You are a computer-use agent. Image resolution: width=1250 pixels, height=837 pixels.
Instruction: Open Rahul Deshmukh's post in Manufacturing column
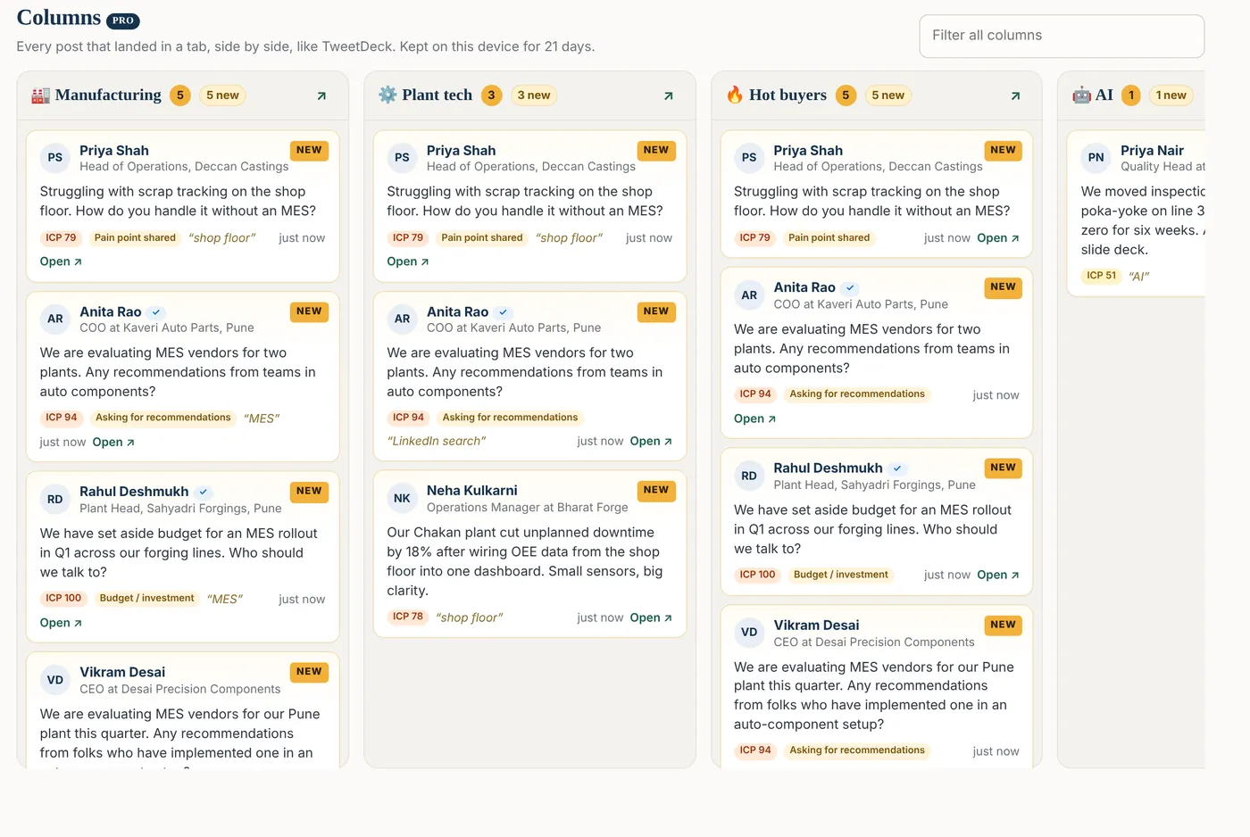[x=61, y=623]
